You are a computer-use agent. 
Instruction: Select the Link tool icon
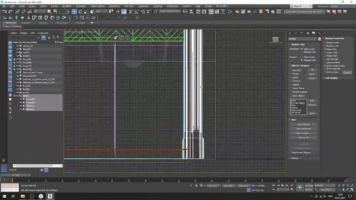pyautogui.click(x=17, y=12)
